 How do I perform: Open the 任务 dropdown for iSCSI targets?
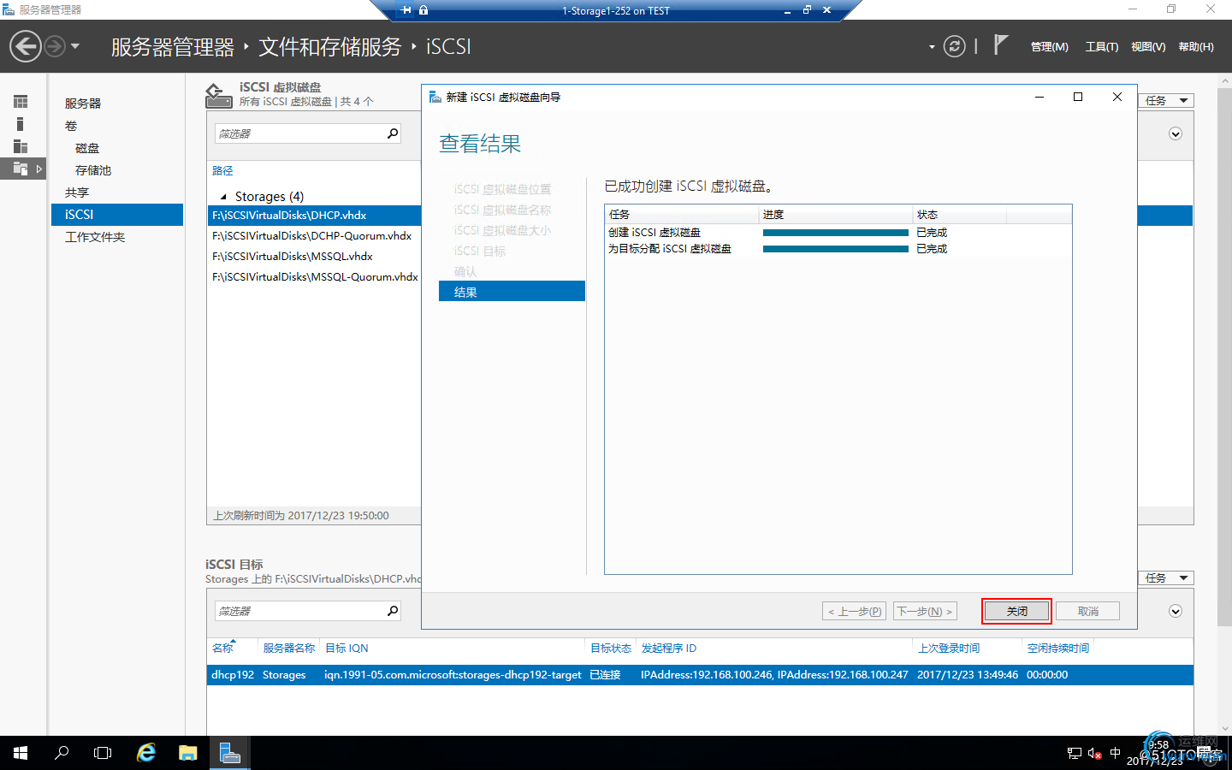pos(1166,578)
